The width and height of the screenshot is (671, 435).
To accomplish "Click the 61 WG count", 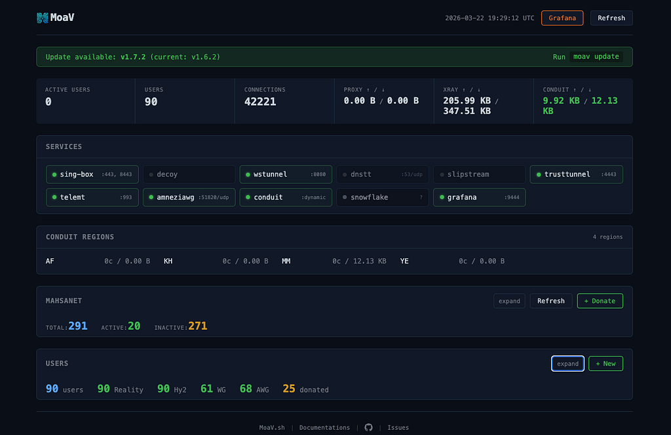I will click(x=213, y=389).
